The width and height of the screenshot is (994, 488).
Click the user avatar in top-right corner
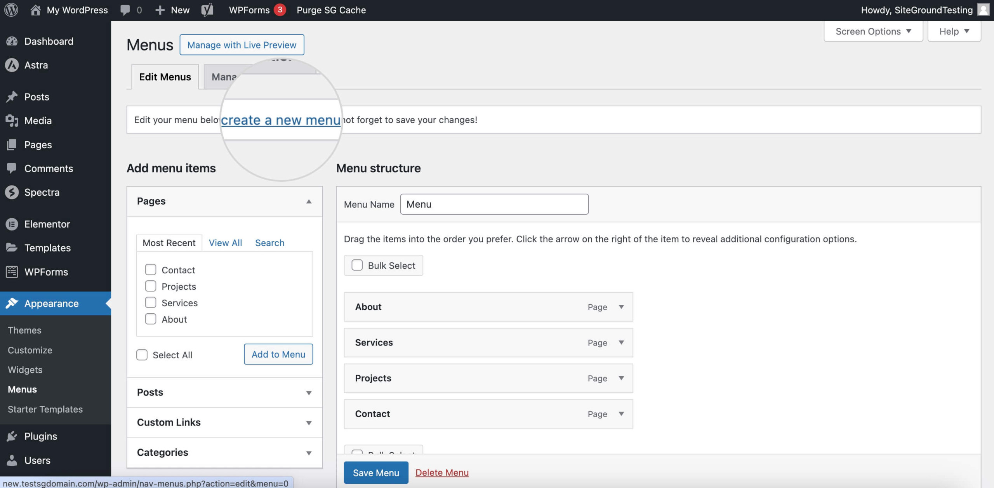coord(984,10)
